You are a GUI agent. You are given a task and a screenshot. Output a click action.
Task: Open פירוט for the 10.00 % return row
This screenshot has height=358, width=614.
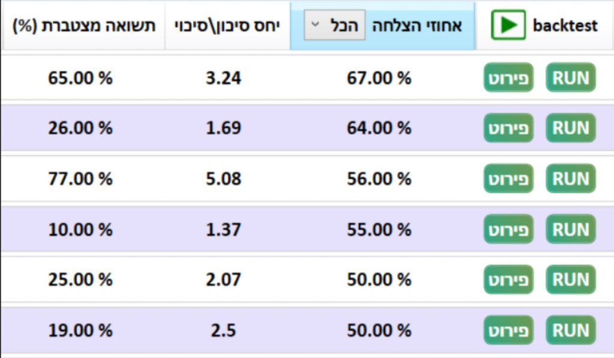tap(508, 229)
